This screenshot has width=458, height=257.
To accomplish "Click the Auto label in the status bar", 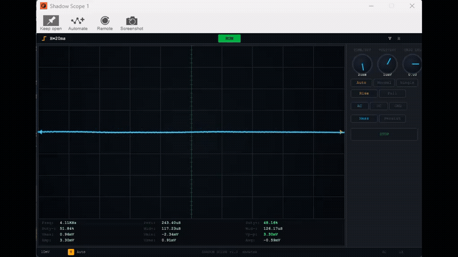I will click(x=81, y=252).
